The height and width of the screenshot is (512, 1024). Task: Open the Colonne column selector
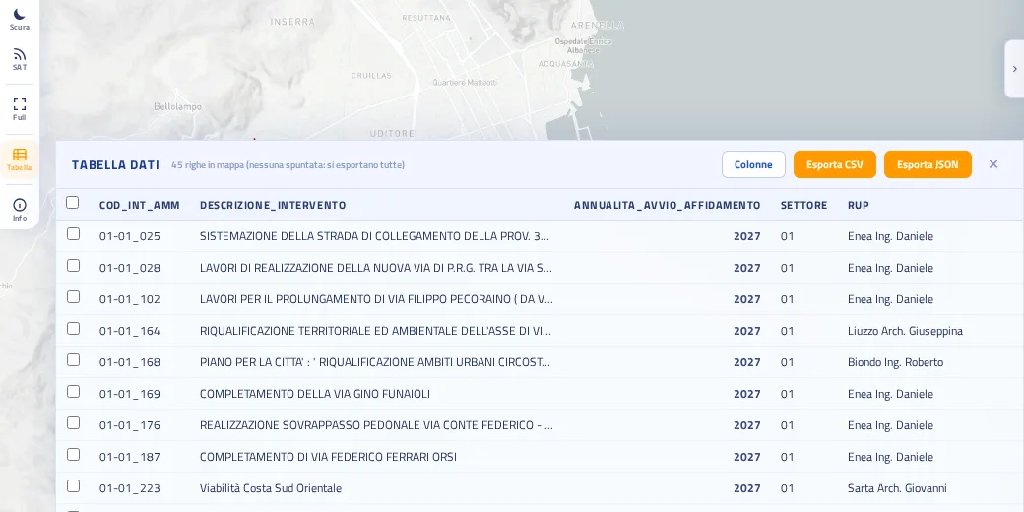click(753, 164)
